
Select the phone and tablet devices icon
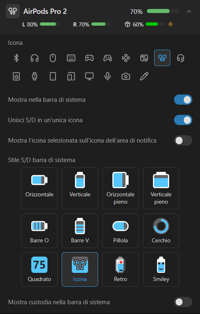tap(71, 76)
